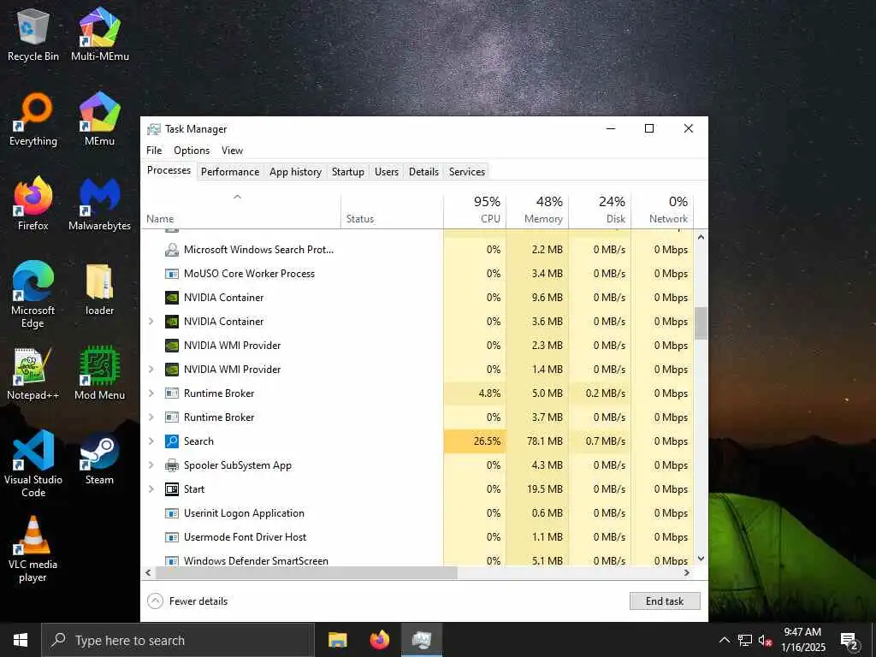The image size is (876, 657).
Task: Click the vertical scrollbar thumb
Action: click(701, 323)
